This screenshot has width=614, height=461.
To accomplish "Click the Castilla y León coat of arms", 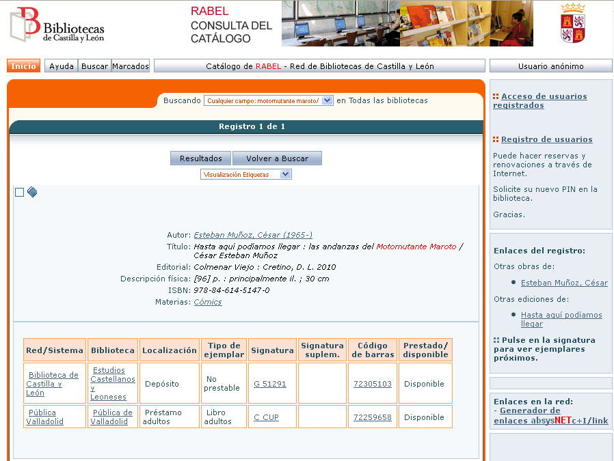I will point(573,23).
